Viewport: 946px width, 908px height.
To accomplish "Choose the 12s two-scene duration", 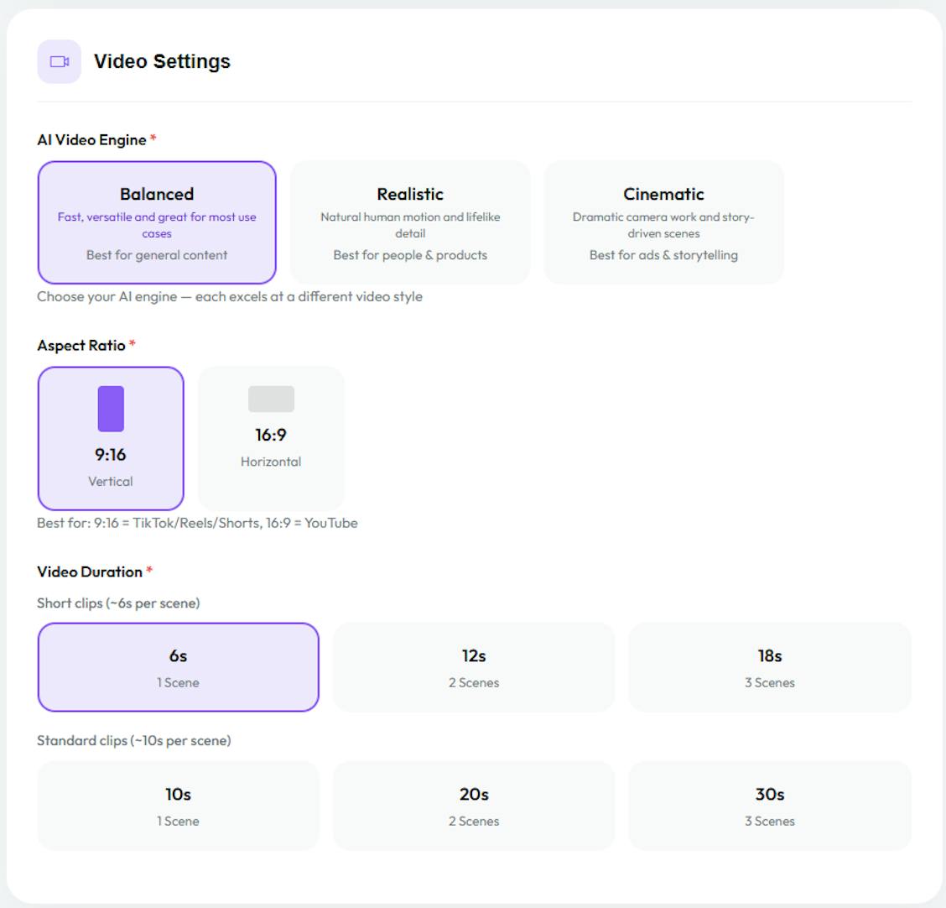I will tap(474, 667).
